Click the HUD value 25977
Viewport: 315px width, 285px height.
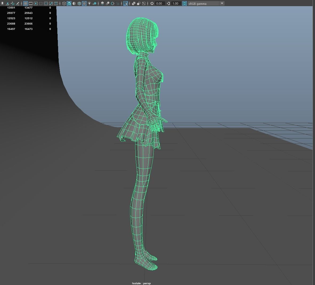11,13
